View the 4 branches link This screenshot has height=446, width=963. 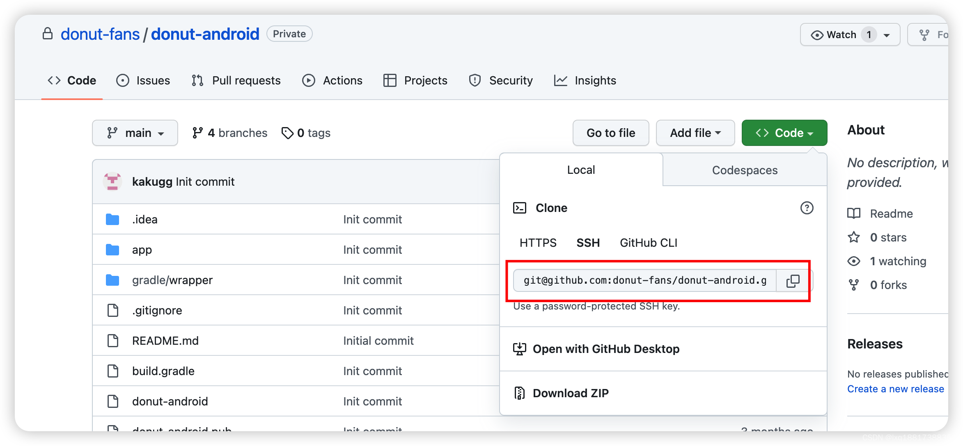[x=230, y=133]
